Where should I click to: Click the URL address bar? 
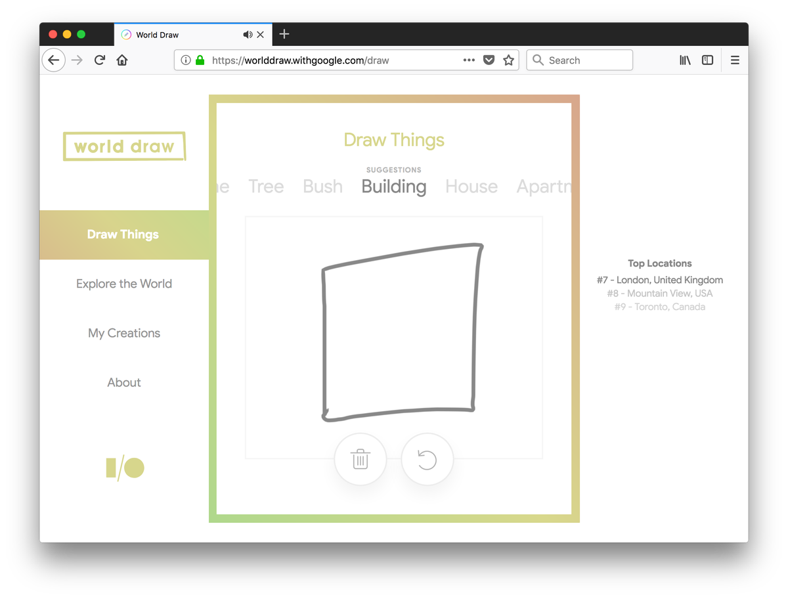346,60
